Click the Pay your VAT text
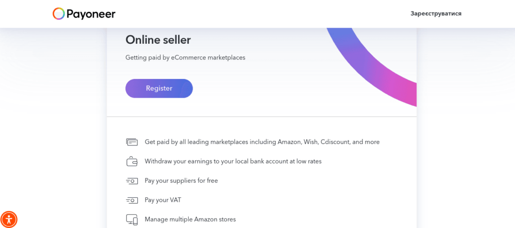This screenshot has height=228, width=515. tap(163, 200)
